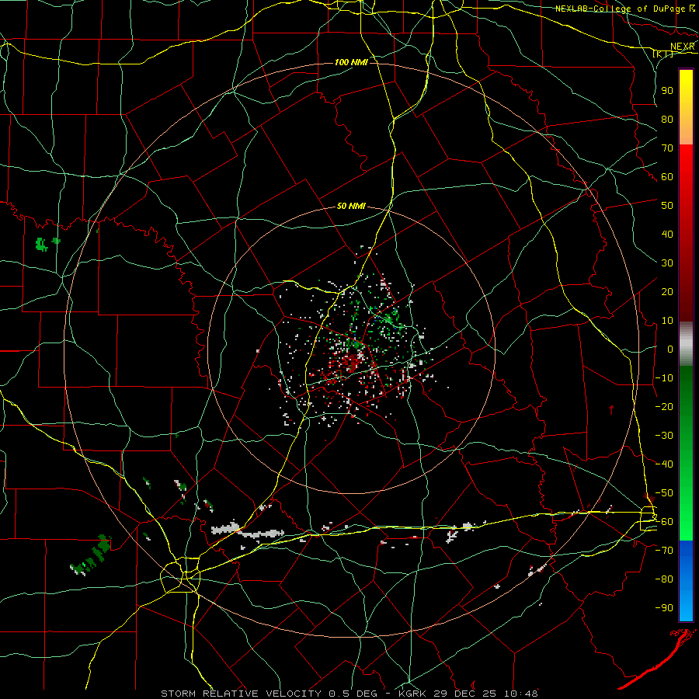
Task: Click the 80 tick label on the velocity scale
Action: (667, 119)
